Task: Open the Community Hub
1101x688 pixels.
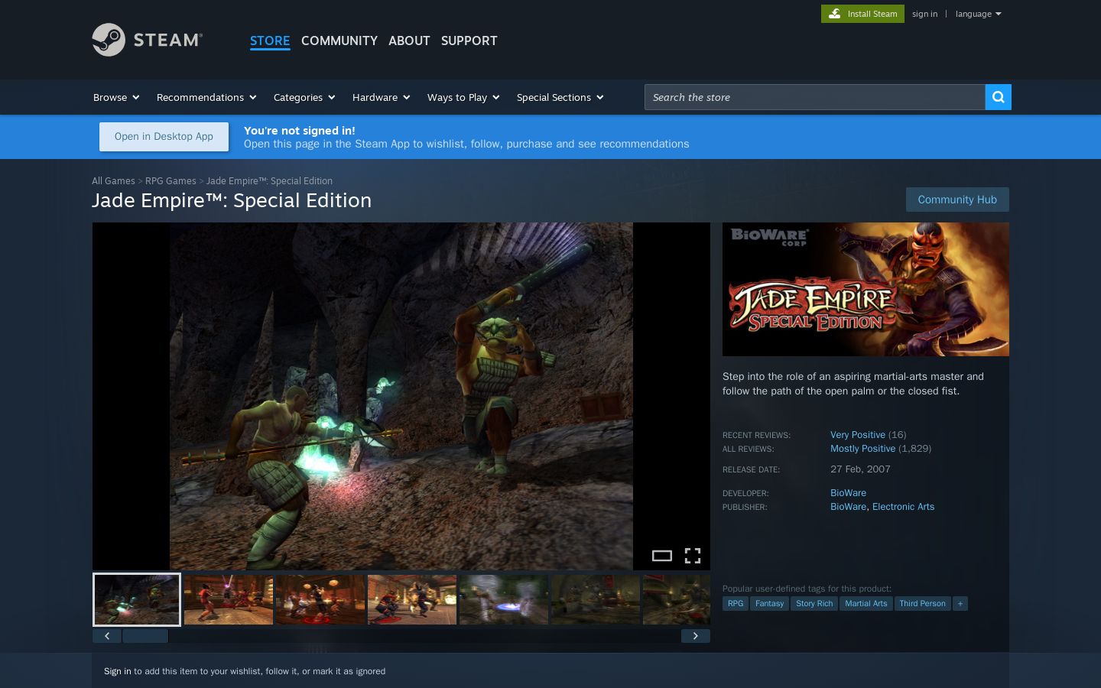Action: point(957,200)
